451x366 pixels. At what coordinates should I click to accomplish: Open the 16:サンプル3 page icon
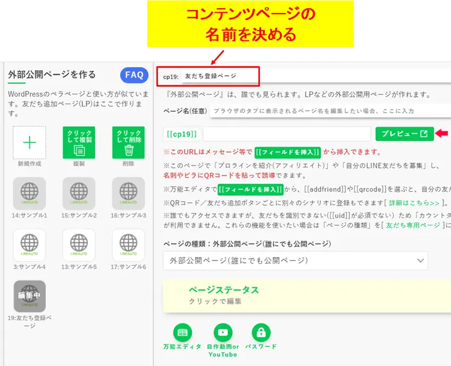pyautogui.click(x=129, y=193)
